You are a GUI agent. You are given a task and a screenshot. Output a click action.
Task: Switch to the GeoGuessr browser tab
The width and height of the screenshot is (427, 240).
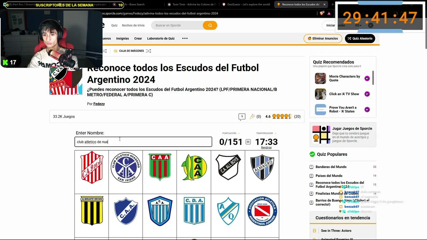246,5
